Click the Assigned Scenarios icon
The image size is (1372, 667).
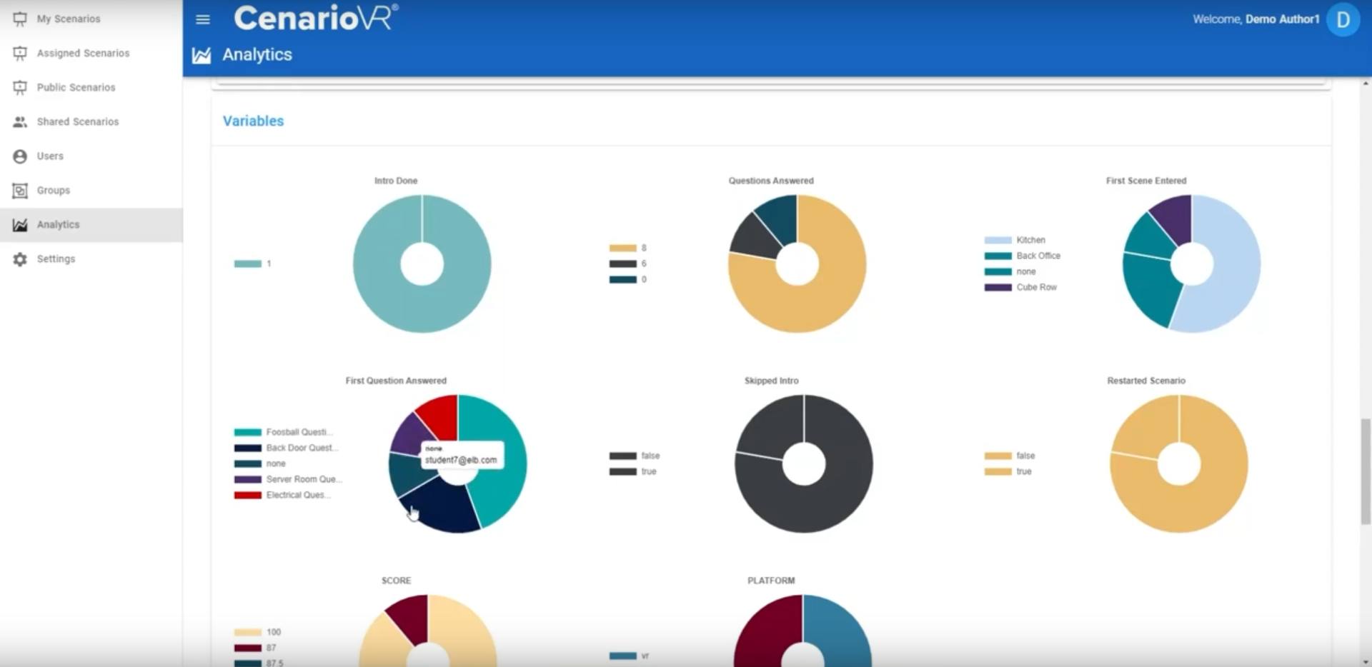point(20,54)
